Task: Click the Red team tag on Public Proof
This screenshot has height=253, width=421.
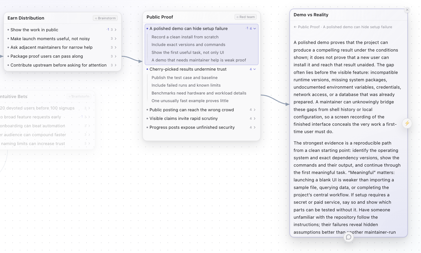Action: coord(246,17)
